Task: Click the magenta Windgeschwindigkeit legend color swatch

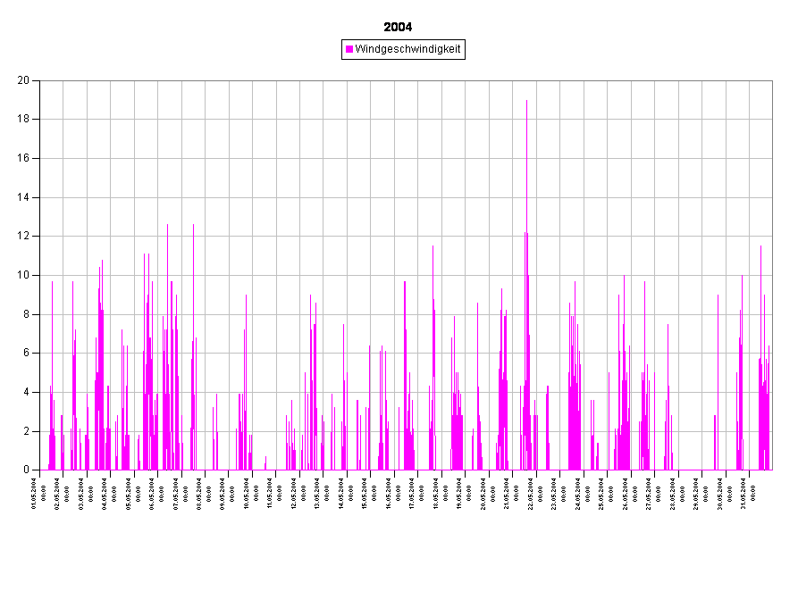Action: point(349,50)
